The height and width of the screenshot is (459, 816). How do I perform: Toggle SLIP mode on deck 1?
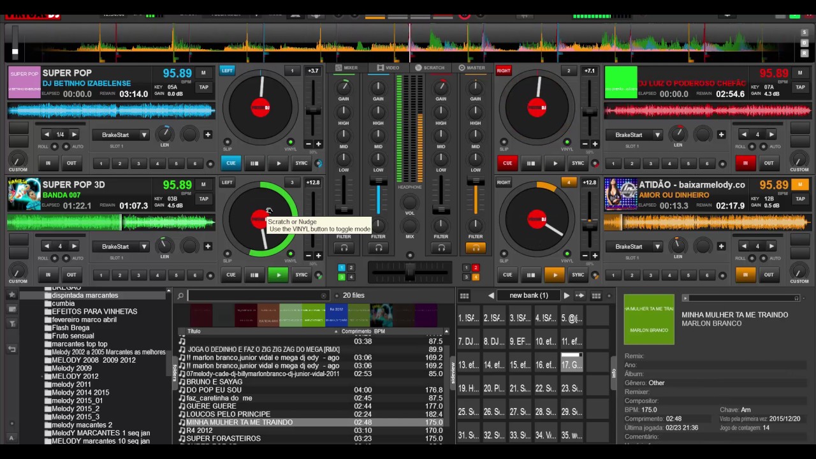[228, 143]
